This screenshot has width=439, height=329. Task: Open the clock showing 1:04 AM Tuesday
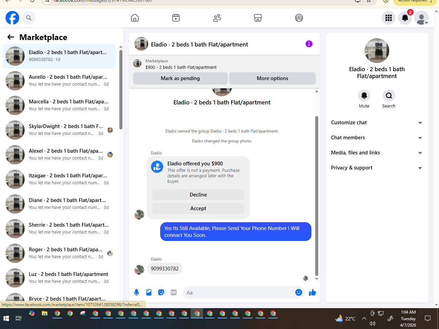pyautogui.click(x=408, y=318)
